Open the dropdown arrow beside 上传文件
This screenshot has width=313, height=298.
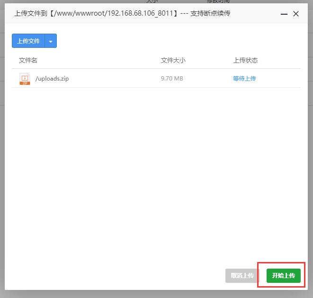coord(51,41)
